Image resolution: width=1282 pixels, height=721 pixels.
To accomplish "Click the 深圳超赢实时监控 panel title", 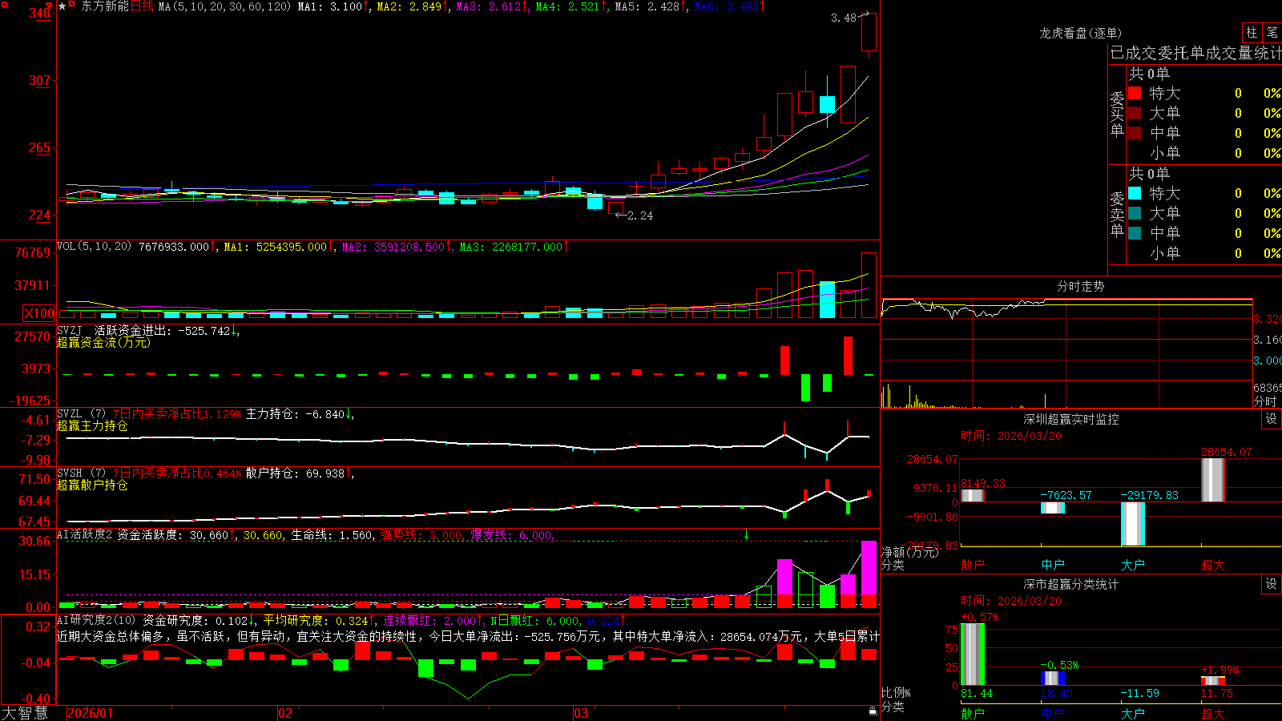I will pyautogui.click(x=1071, y=419).
